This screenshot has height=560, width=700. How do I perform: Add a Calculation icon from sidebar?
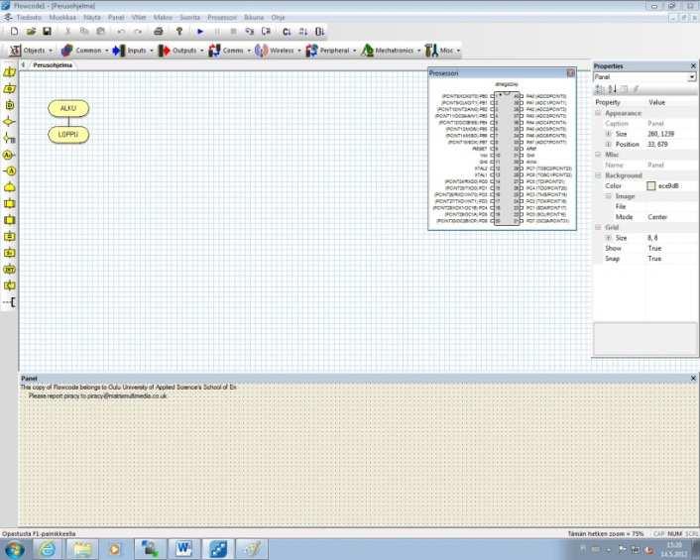[x=9, y=237]
